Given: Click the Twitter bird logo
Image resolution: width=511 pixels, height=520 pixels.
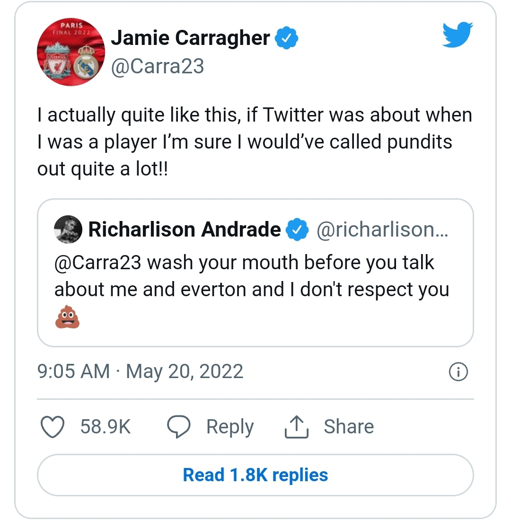Looking at the screenshot, I should [x=457, y=36].
